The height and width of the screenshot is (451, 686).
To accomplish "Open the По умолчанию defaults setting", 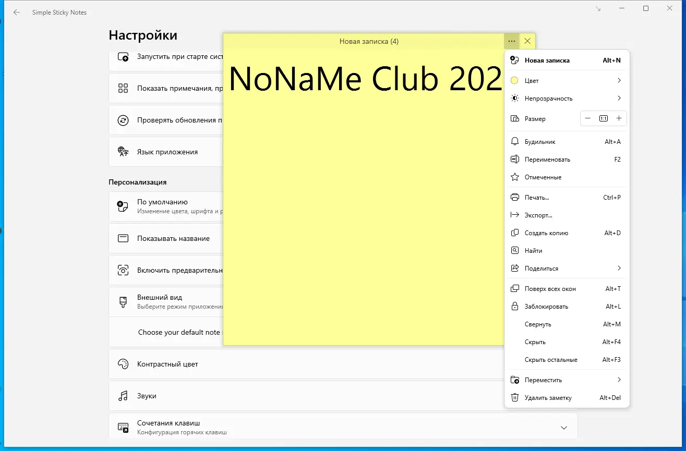I will click(166, 206).
